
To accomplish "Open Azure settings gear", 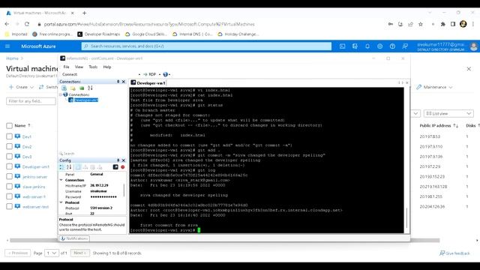I will 380,46.
